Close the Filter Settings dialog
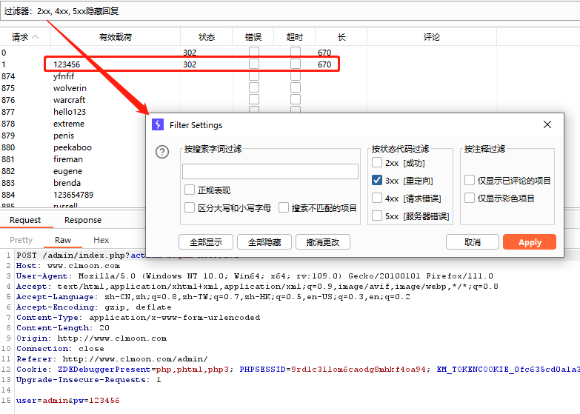This screenshot has width=580, height=414. (547, 125)
